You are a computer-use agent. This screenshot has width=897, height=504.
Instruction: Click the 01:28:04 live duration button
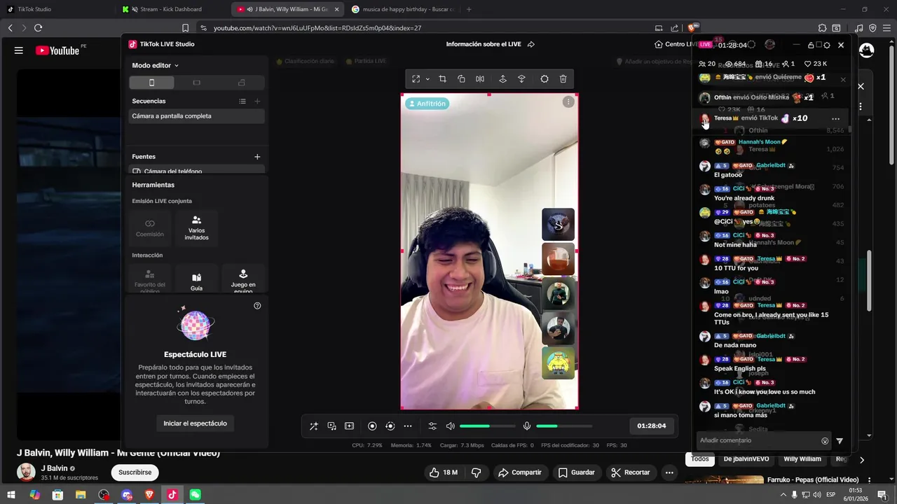tap(651, 426)
